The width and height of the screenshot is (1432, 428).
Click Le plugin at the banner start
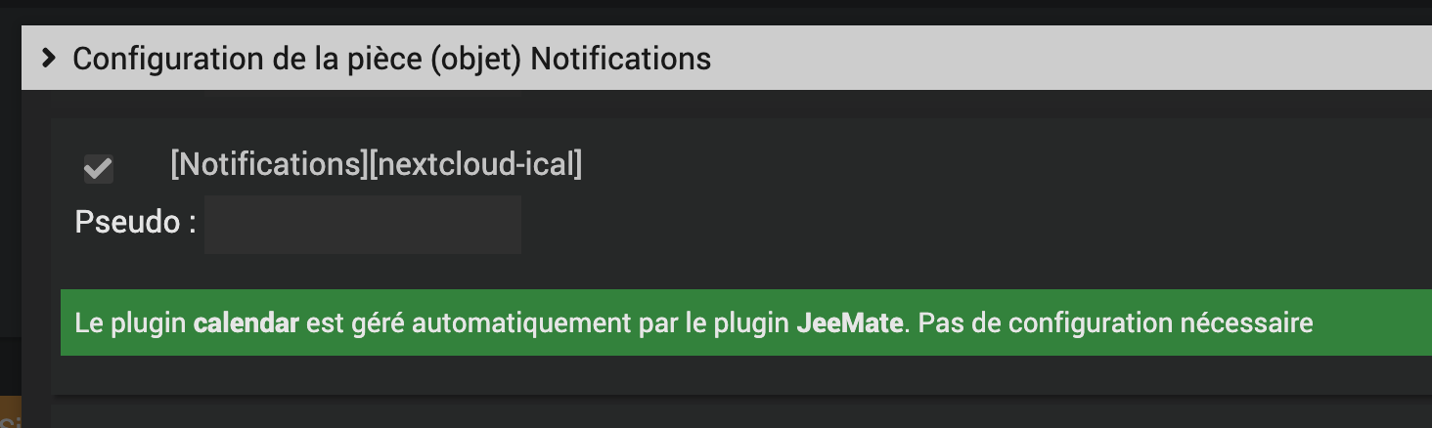coord(130,322)
